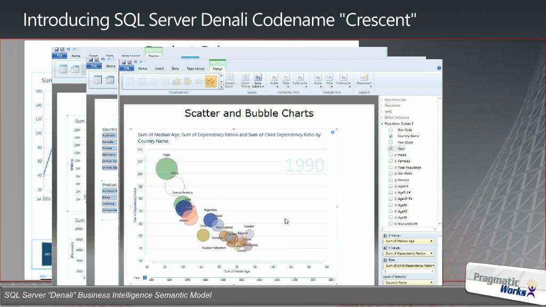Click the table icon in the second window
The image size is (546, 307).
click(63, 69)
